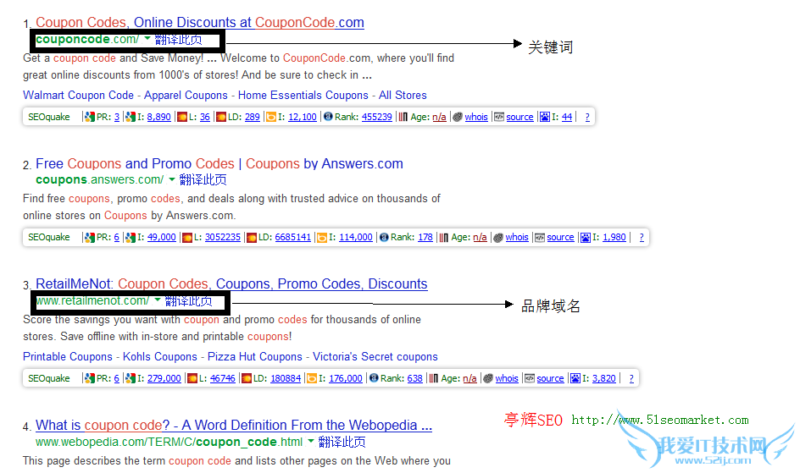Screen dimensions: 800x473
Task: Click 翻译此页 beside webopedia coupon_code.html
Action: tap(342, 442)
